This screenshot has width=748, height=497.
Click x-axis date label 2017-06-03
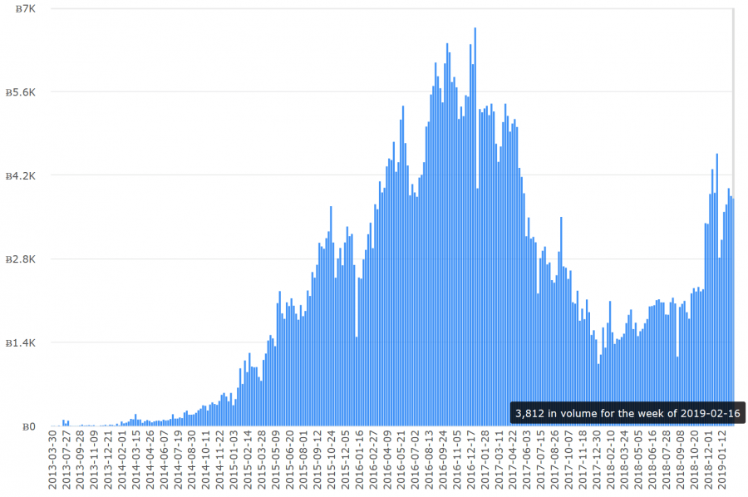pyautogui.click(x=526, y=460)
